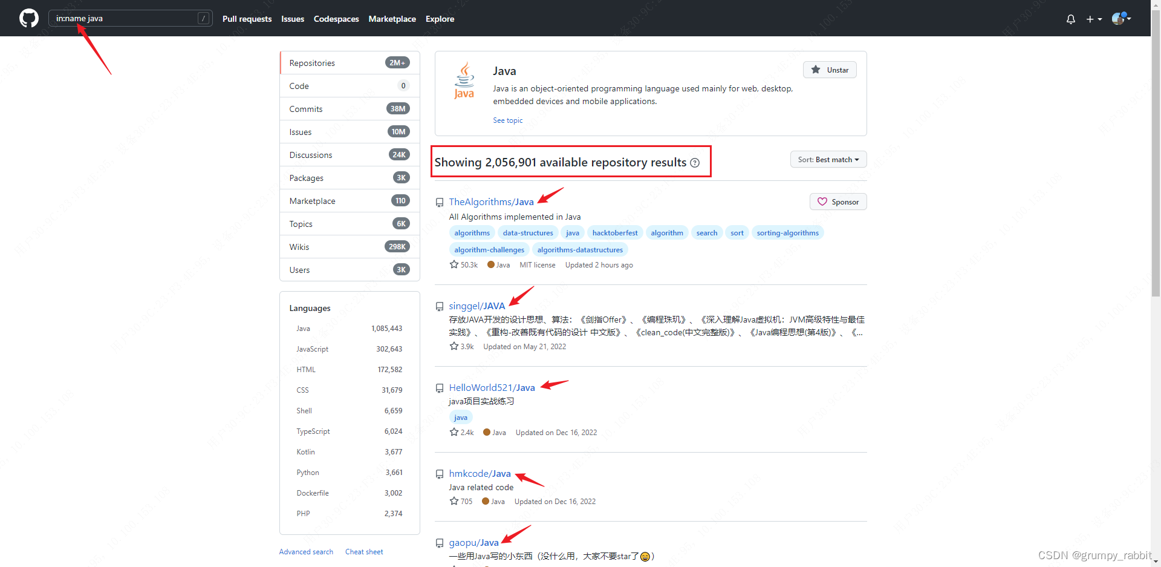Viewport: 1161px width, 567px height.
Task: Click the algorithms-datastructures topic tag
Action: tap(580, 250)
